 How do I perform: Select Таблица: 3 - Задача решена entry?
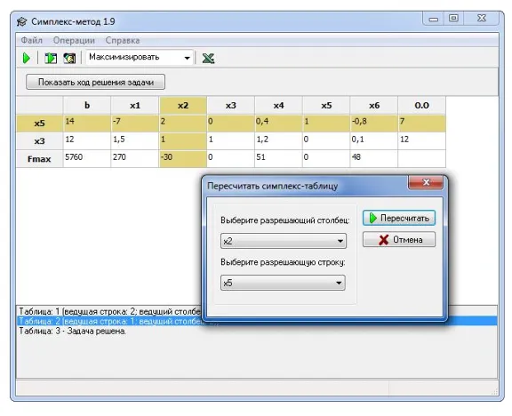click(72, 331)
